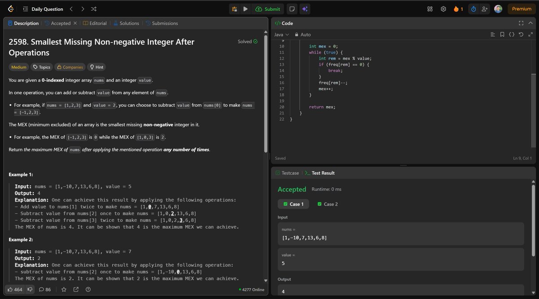539x299 pixels.
Task: Expand the Hint tag
Action: 97,67
